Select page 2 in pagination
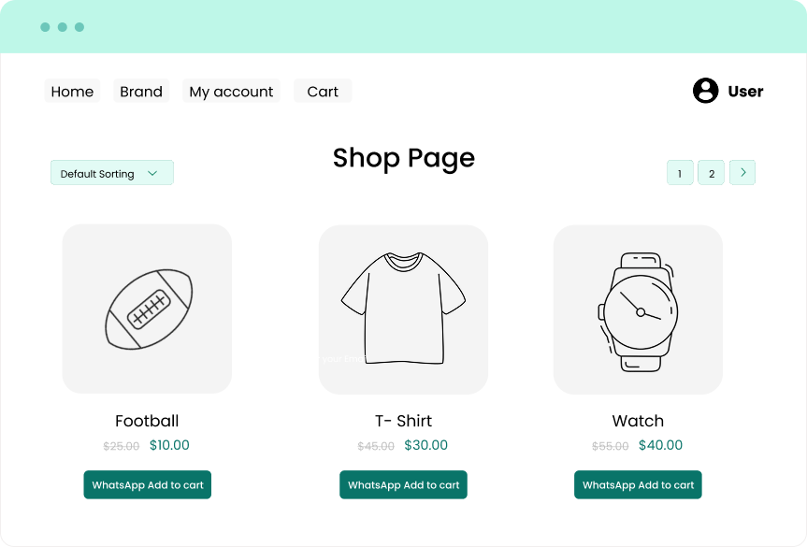807x547 pixels. [711, 172]
